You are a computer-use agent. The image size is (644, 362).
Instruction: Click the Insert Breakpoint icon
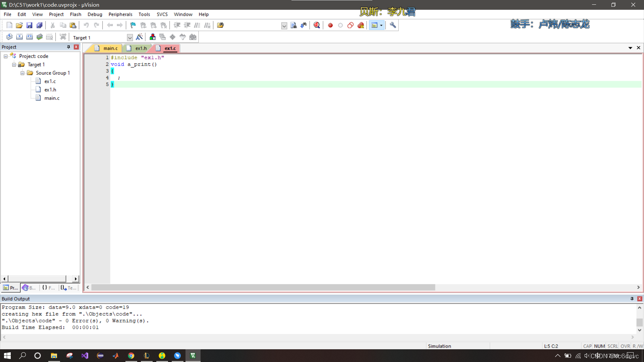pos(330,25)
